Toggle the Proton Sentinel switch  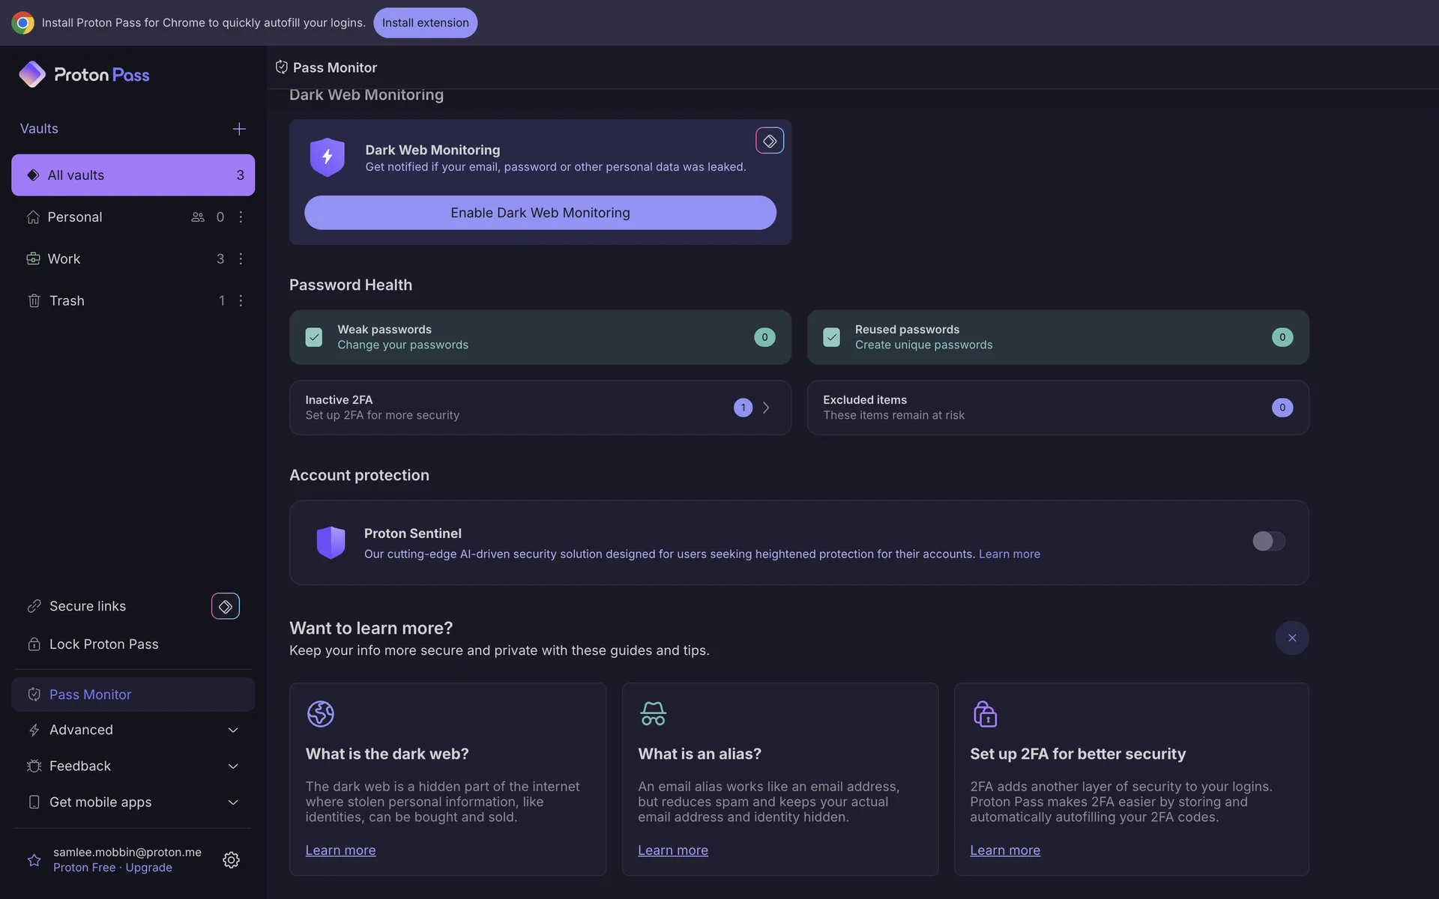pos(1268,541)
